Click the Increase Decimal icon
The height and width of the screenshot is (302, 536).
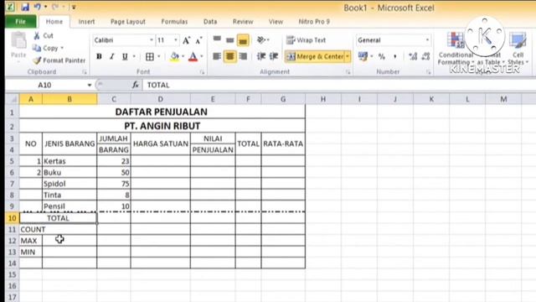(x=413, y=56)
